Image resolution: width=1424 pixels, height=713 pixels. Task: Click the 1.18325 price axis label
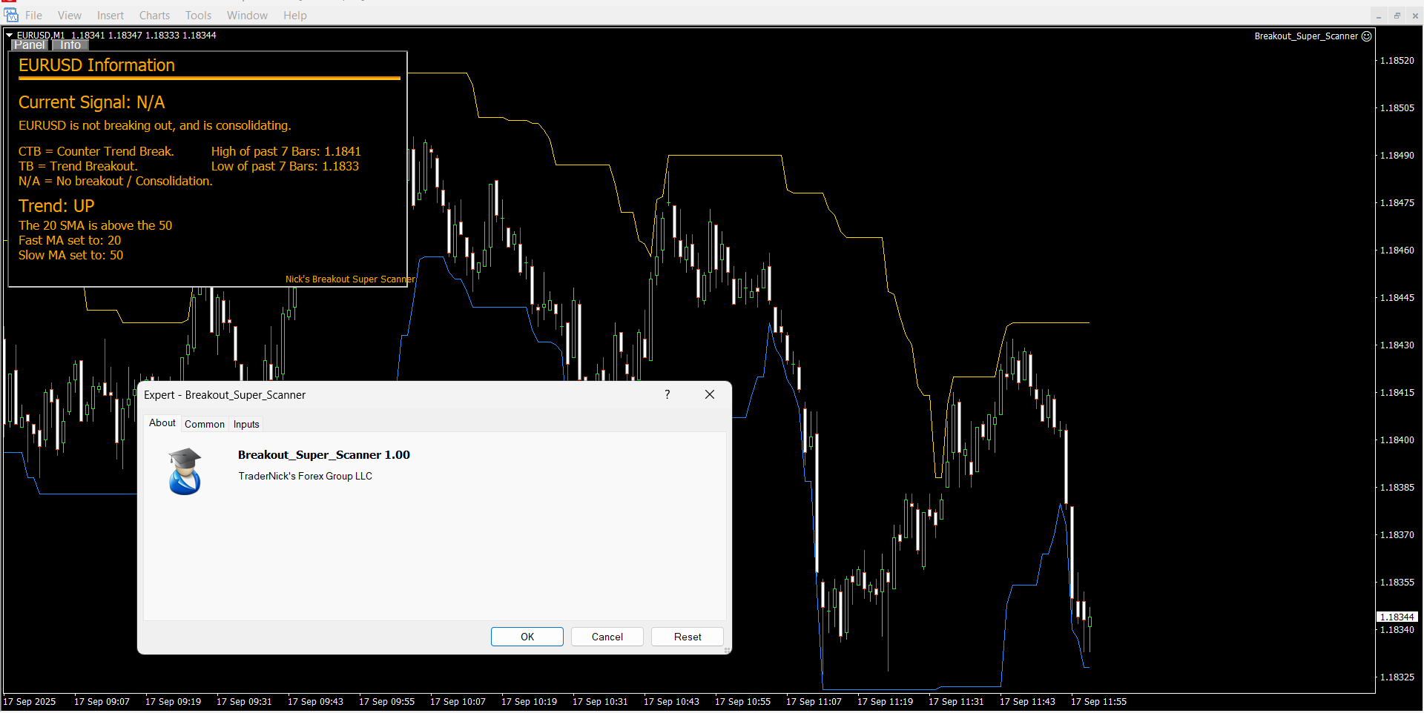click(x=1397, y=677)
